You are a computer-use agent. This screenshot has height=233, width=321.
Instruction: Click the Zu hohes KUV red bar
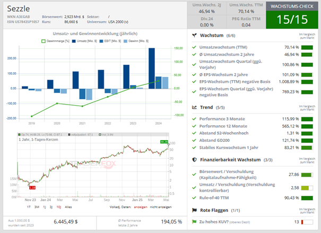pyautogui.click(x=307, y=222)
